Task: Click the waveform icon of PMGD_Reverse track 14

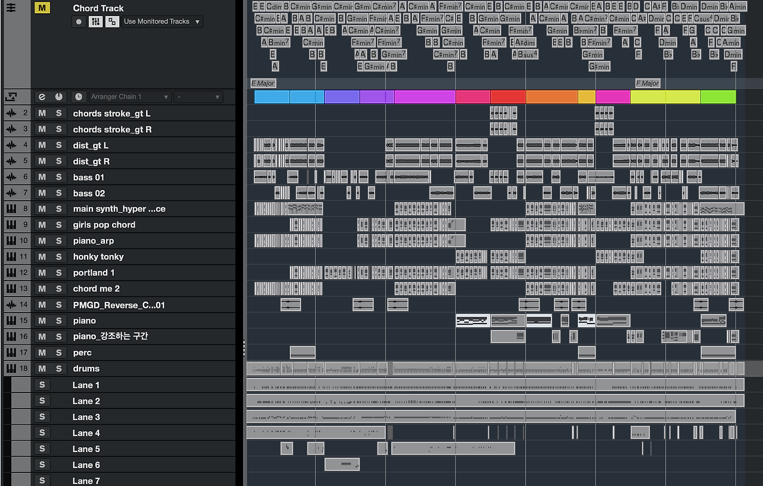Action: coord(11,304)
